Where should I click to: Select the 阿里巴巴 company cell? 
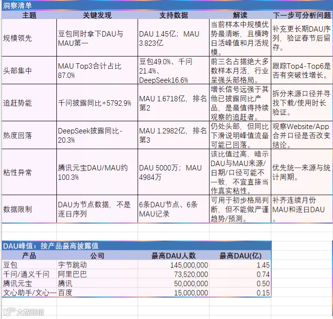(x=97, y=274)
